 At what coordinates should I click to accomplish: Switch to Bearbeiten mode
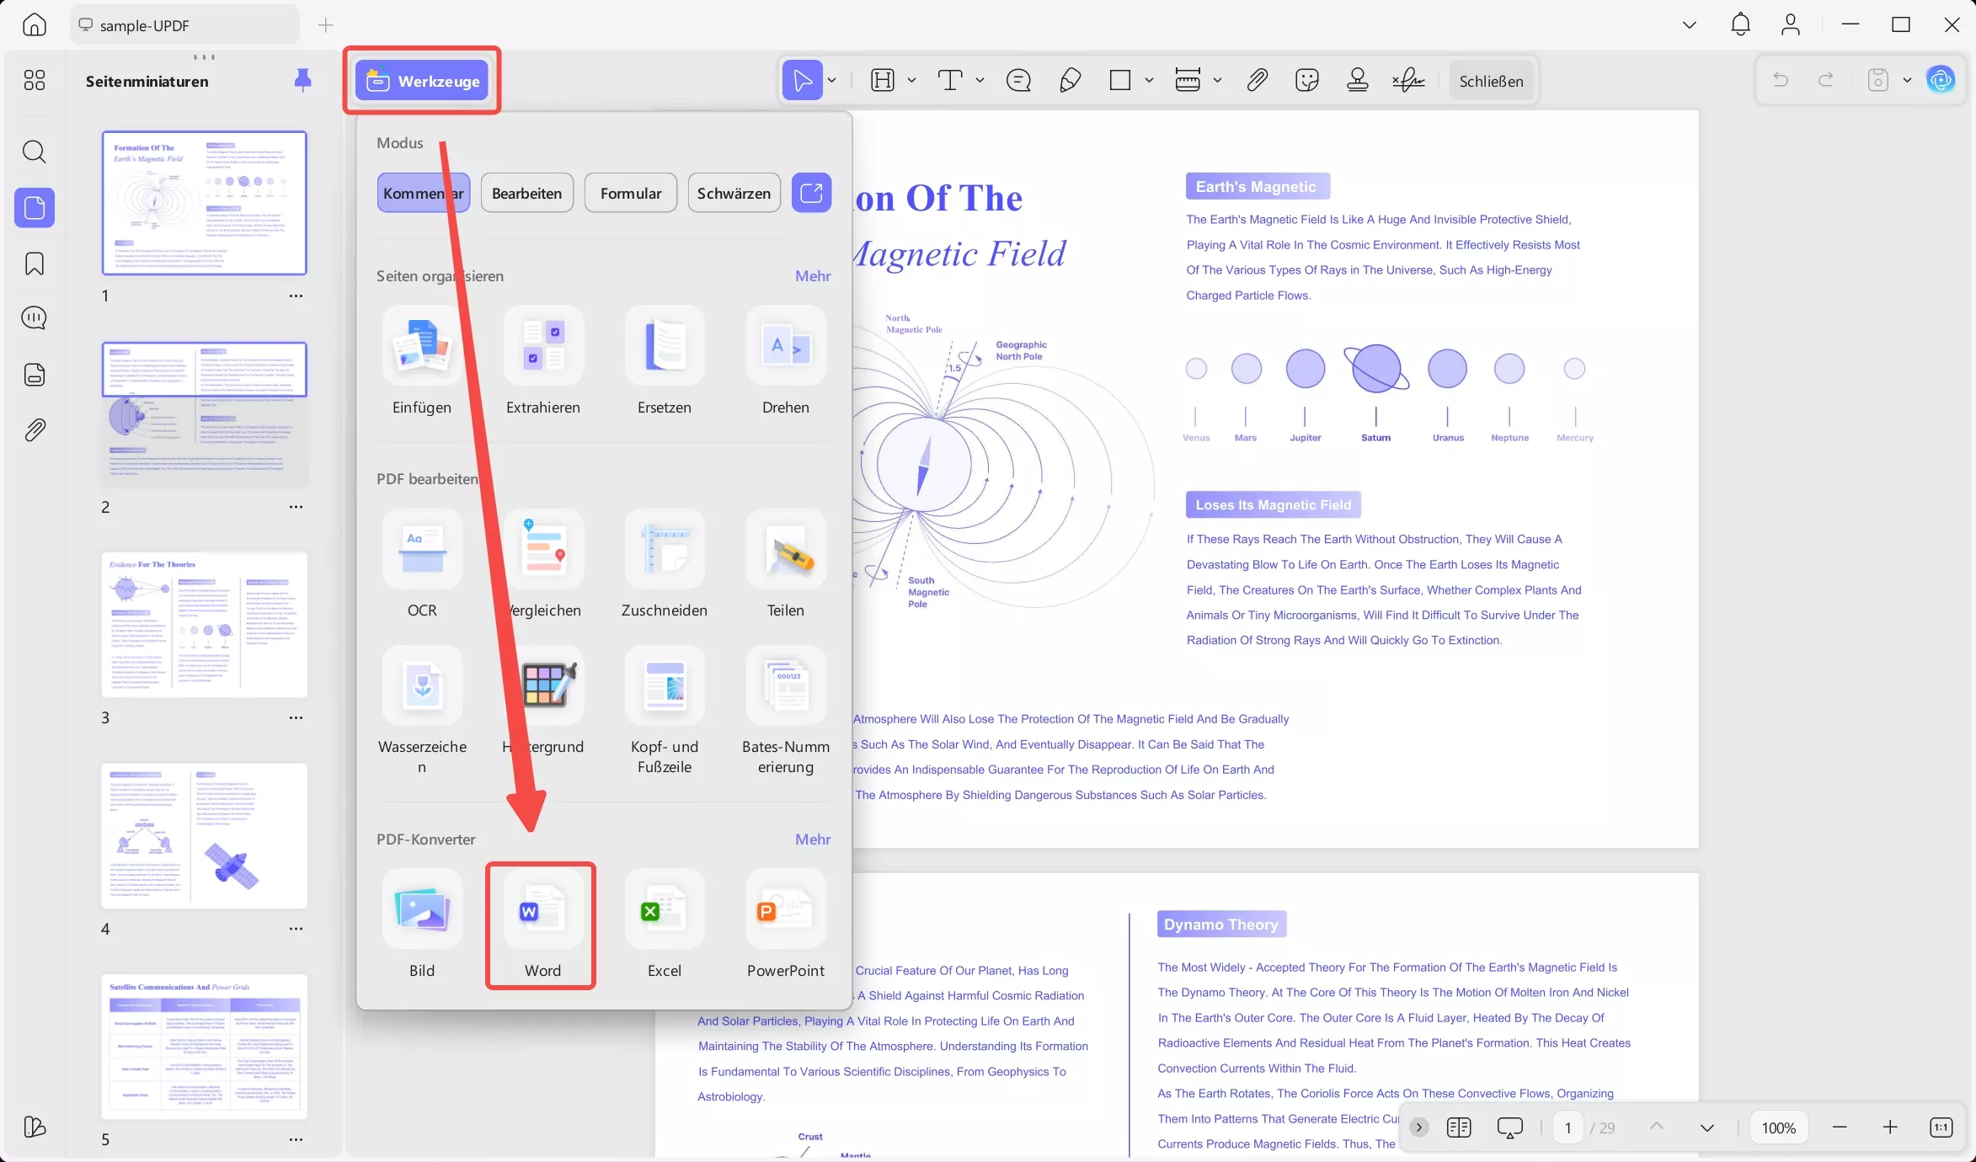(x=526, y=192)
